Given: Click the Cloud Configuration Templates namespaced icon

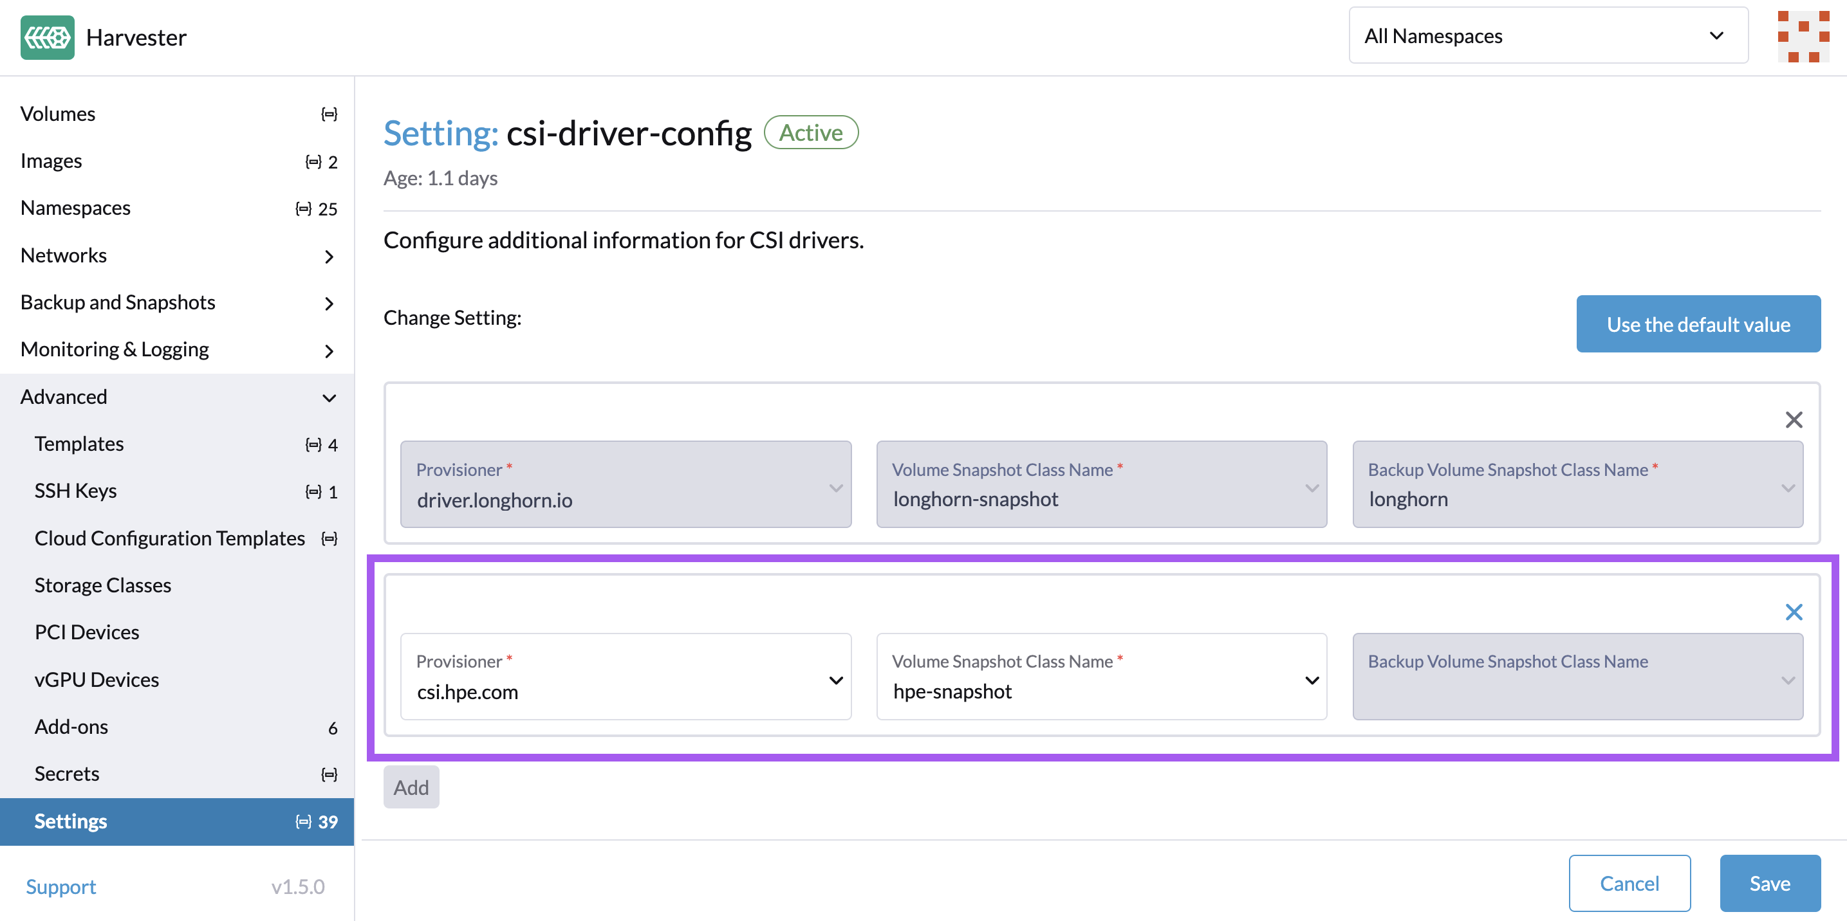Looking at the screenshot, I should point(329,538).
